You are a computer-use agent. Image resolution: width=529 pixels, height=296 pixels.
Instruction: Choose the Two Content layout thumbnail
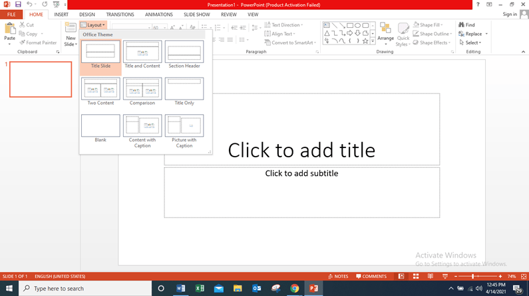(100, 89)
